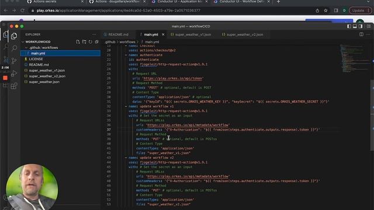Open super_weather_v1.json in Explorer tree
374x210 pixels.
60,71
